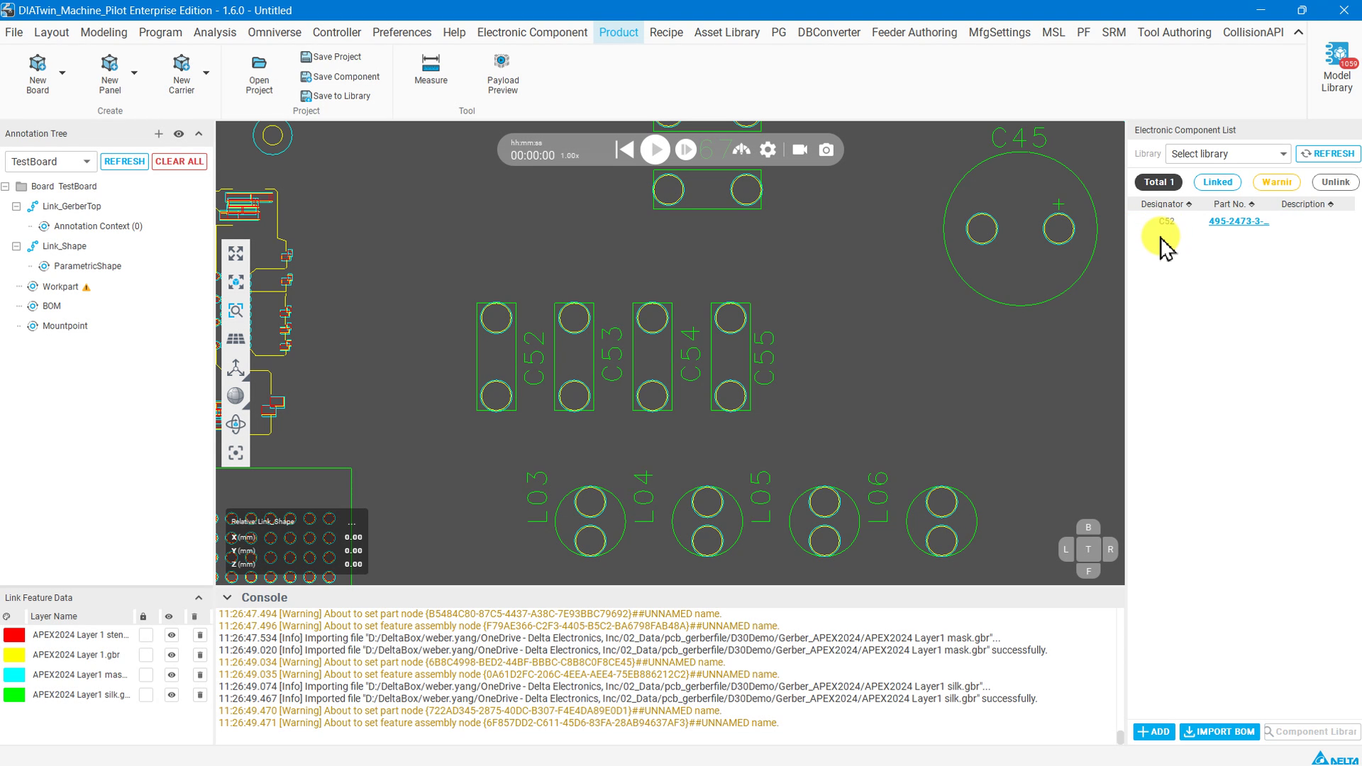Click the New Carrier icon
1362x766 pixels.
point(181,63)
